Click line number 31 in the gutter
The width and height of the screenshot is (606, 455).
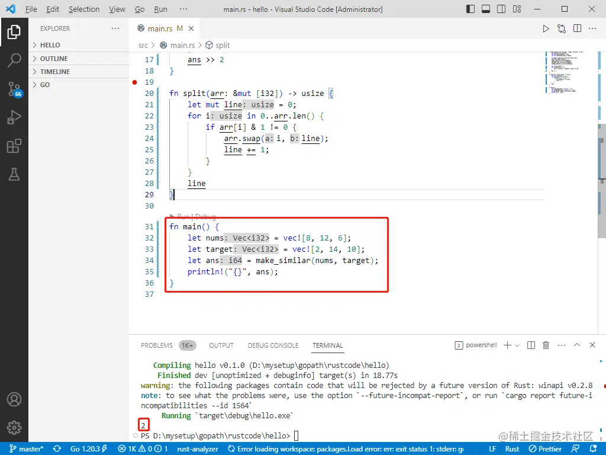click(149, 227)
